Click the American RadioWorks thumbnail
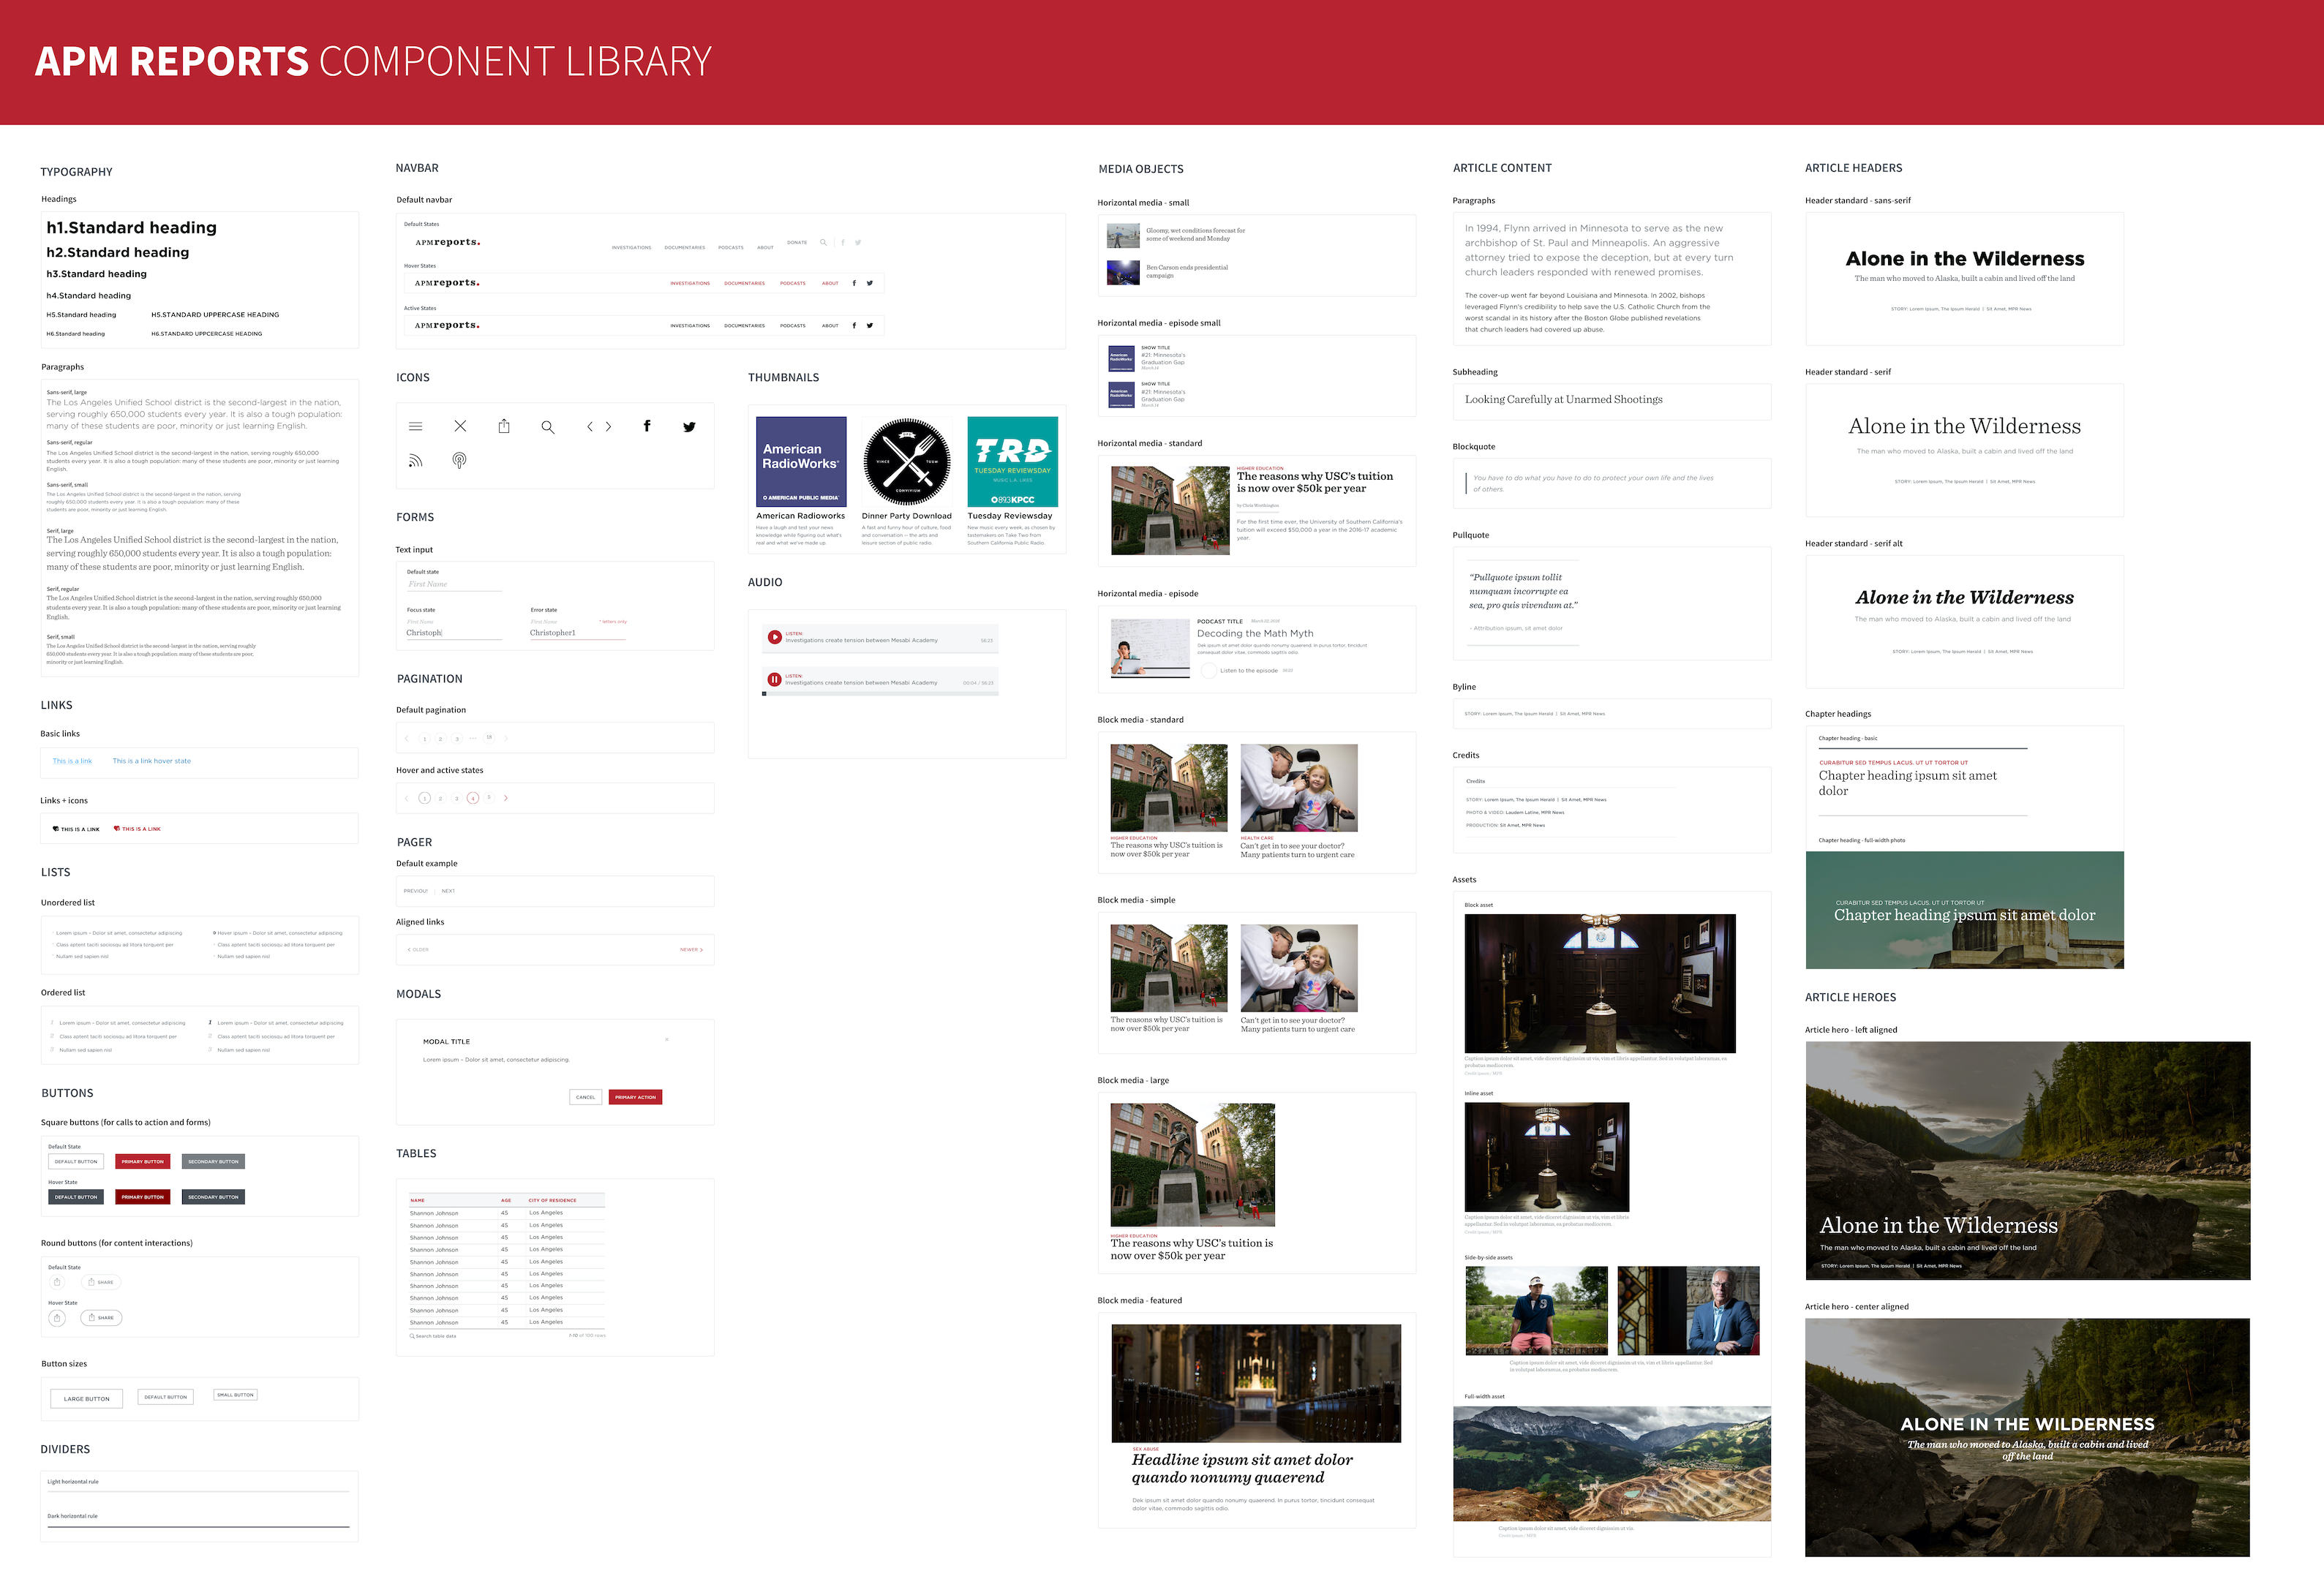This screenshot has width=2324, height=1579. click(x=801, y=462)
